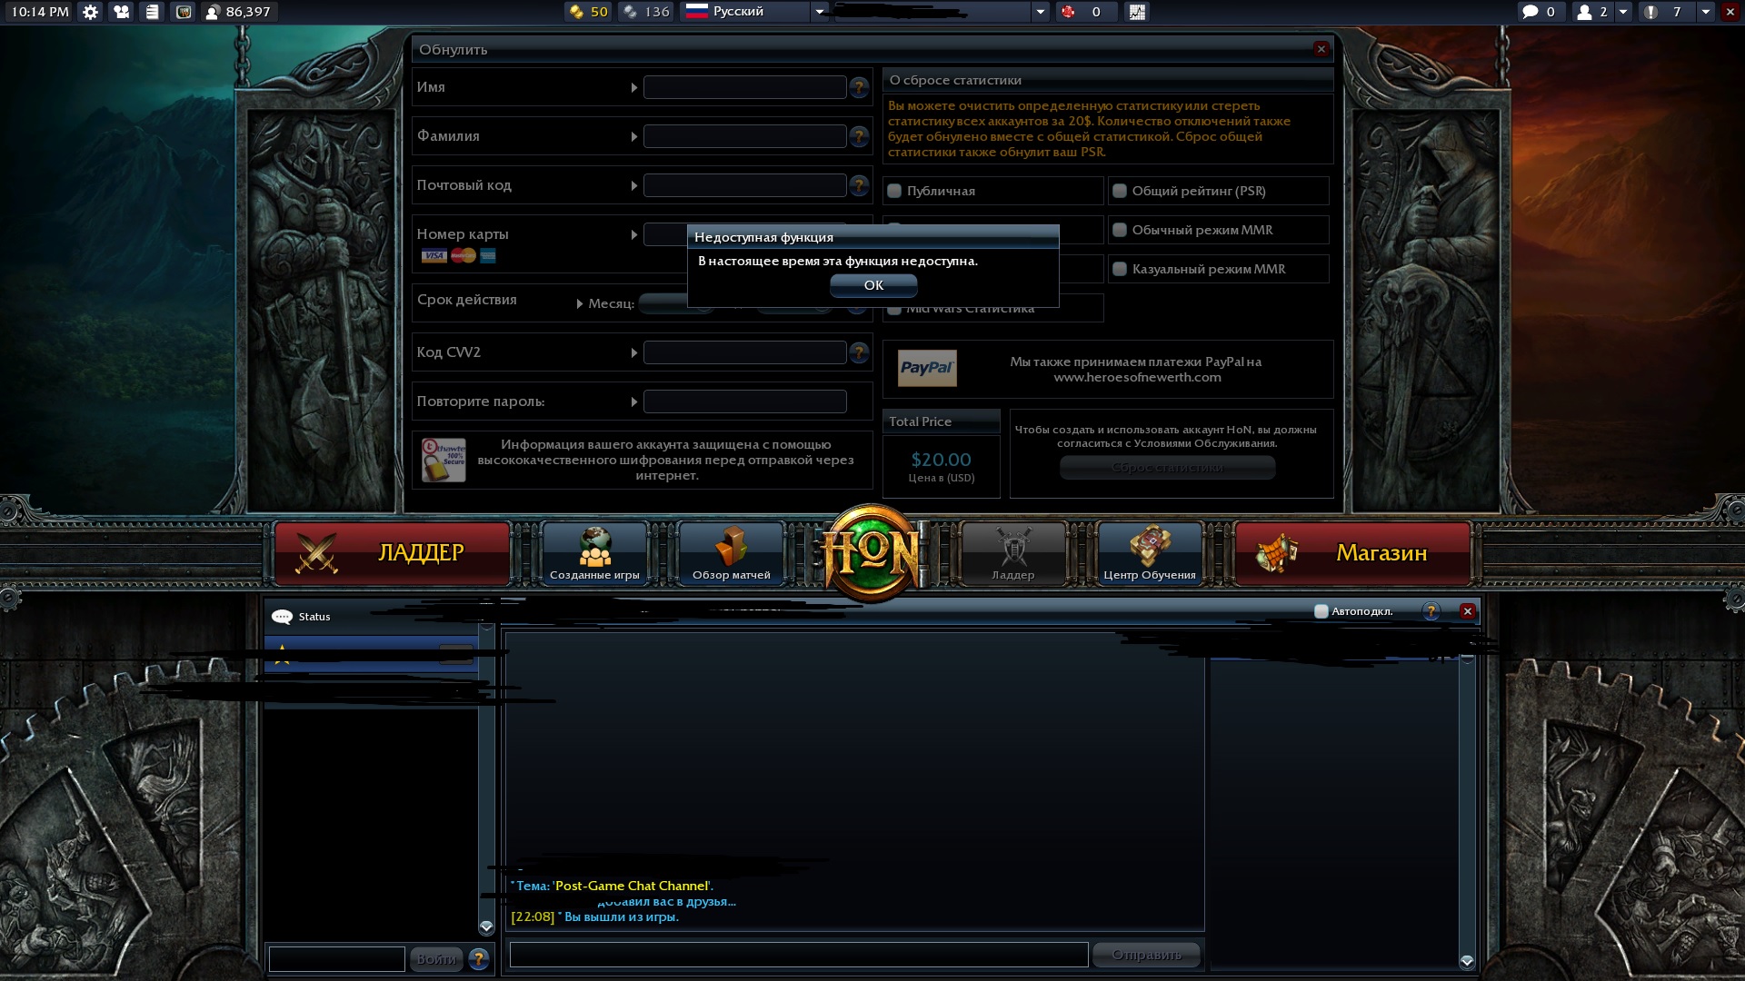
Task: Open friends list icon showing 2
Action: coord(1592,12)
